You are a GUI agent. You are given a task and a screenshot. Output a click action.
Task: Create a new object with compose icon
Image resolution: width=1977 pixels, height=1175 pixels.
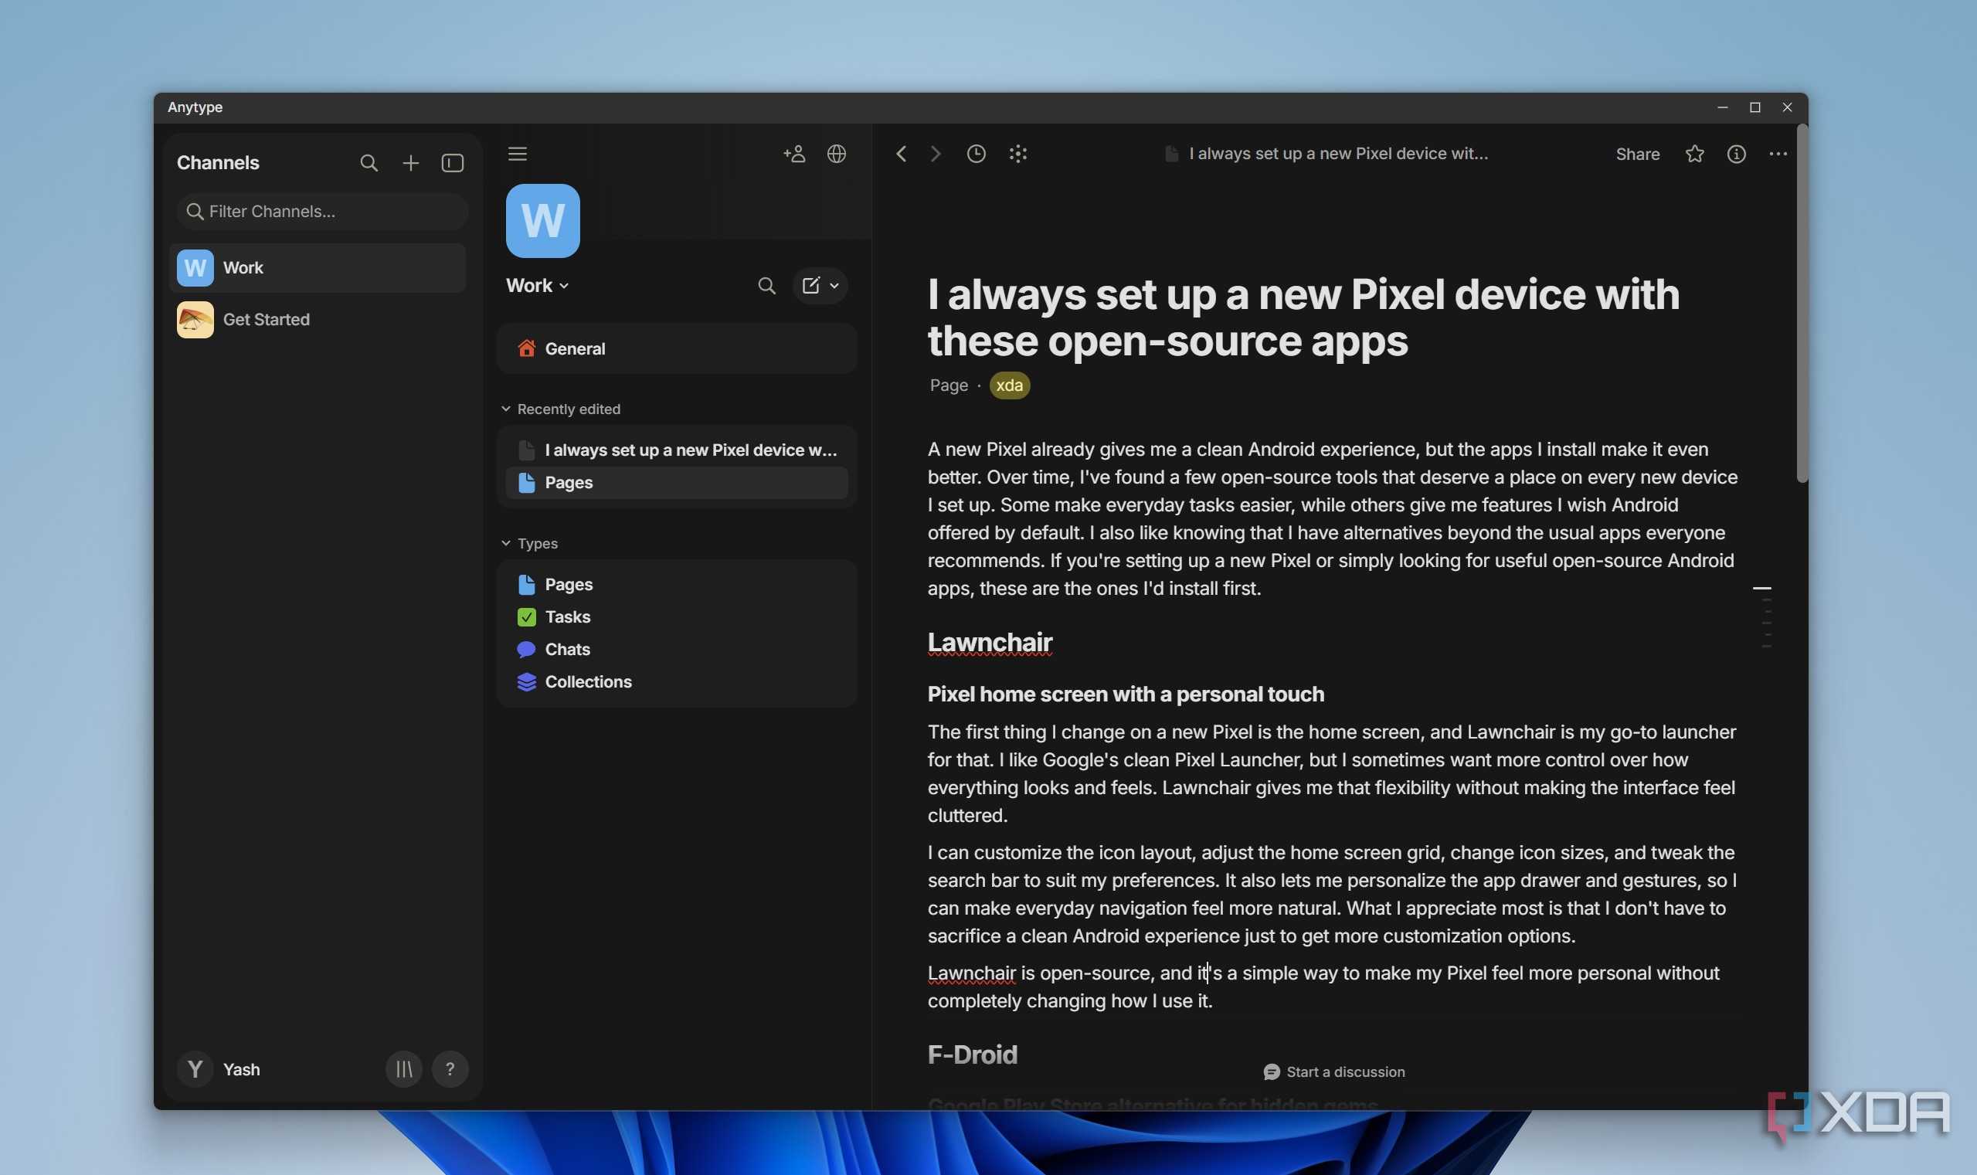[x=810, y=286]
